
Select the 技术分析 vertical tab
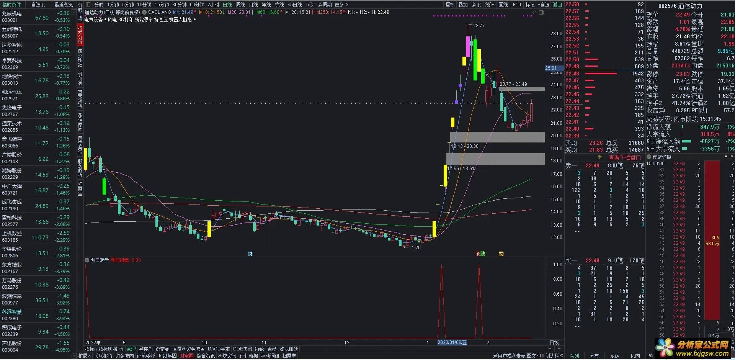point(80,35)
